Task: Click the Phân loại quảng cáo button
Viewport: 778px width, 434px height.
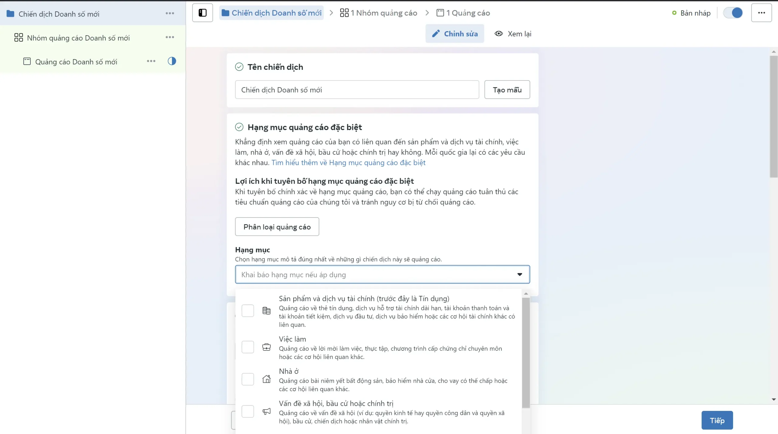Action: pyautogui.click(x=277, y=227)
